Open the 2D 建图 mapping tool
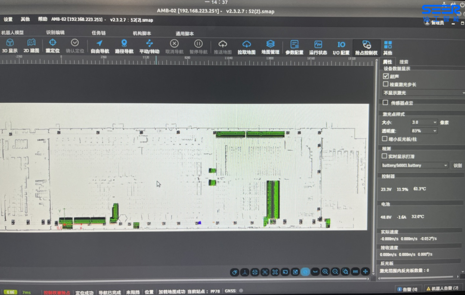This screenshot has height=295, width=465. pyautogui.click(x=31, y=46)
